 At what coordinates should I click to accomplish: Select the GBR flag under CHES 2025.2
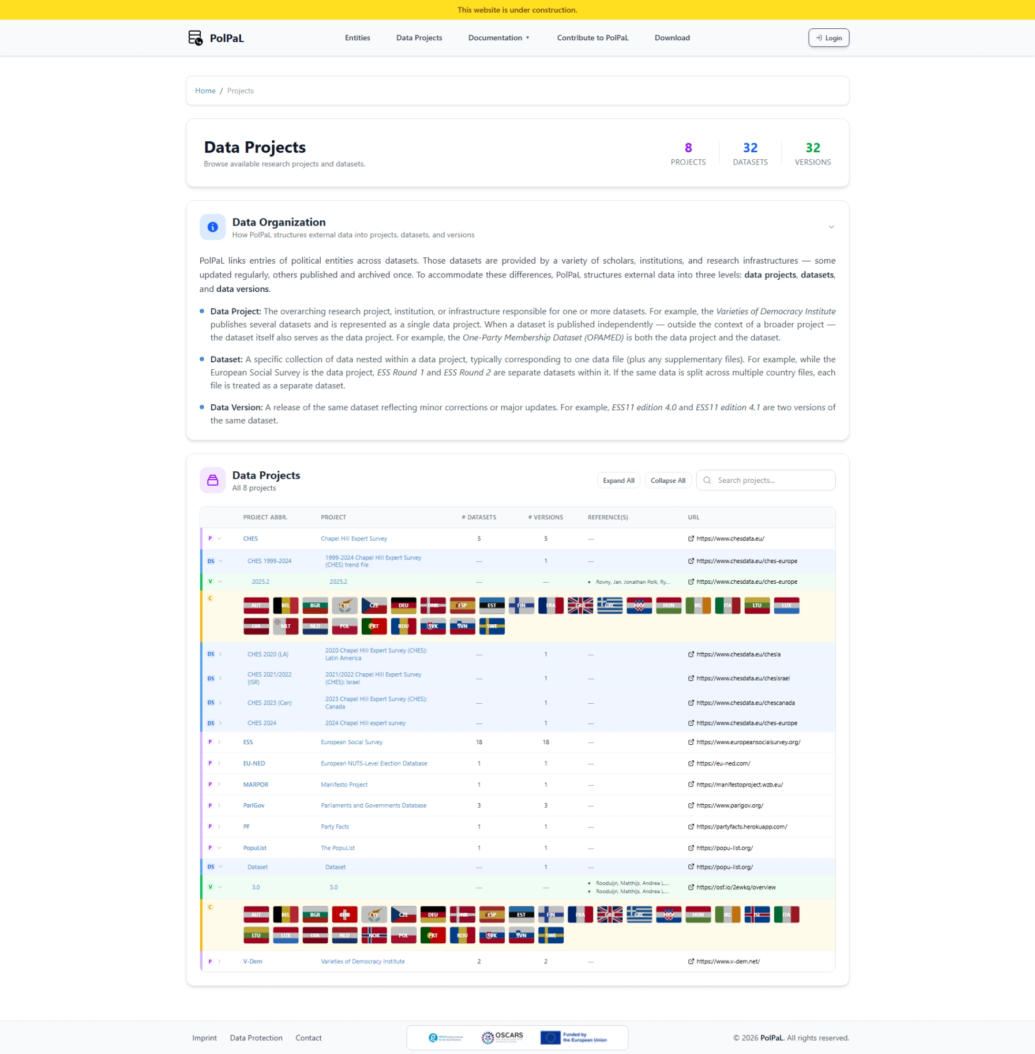tap(580, 605)
